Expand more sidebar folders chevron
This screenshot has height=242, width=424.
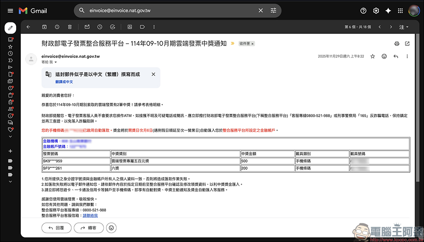(x=10, y=137)
